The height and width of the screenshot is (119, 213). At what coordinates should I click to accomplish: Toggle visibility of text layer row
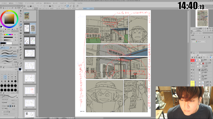point(191,67)
